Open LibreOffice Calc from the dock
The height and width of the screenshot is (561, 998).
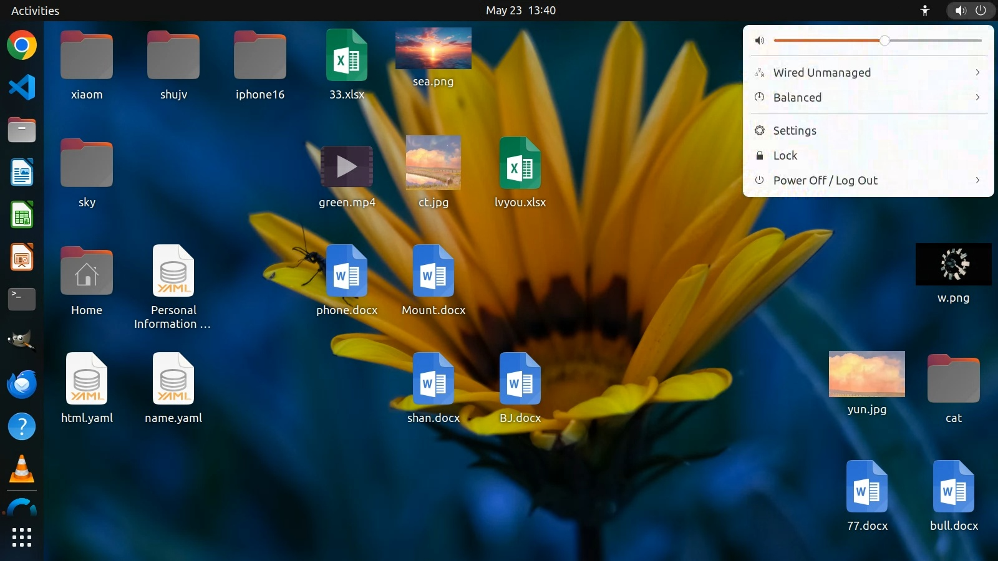[22, 215]
